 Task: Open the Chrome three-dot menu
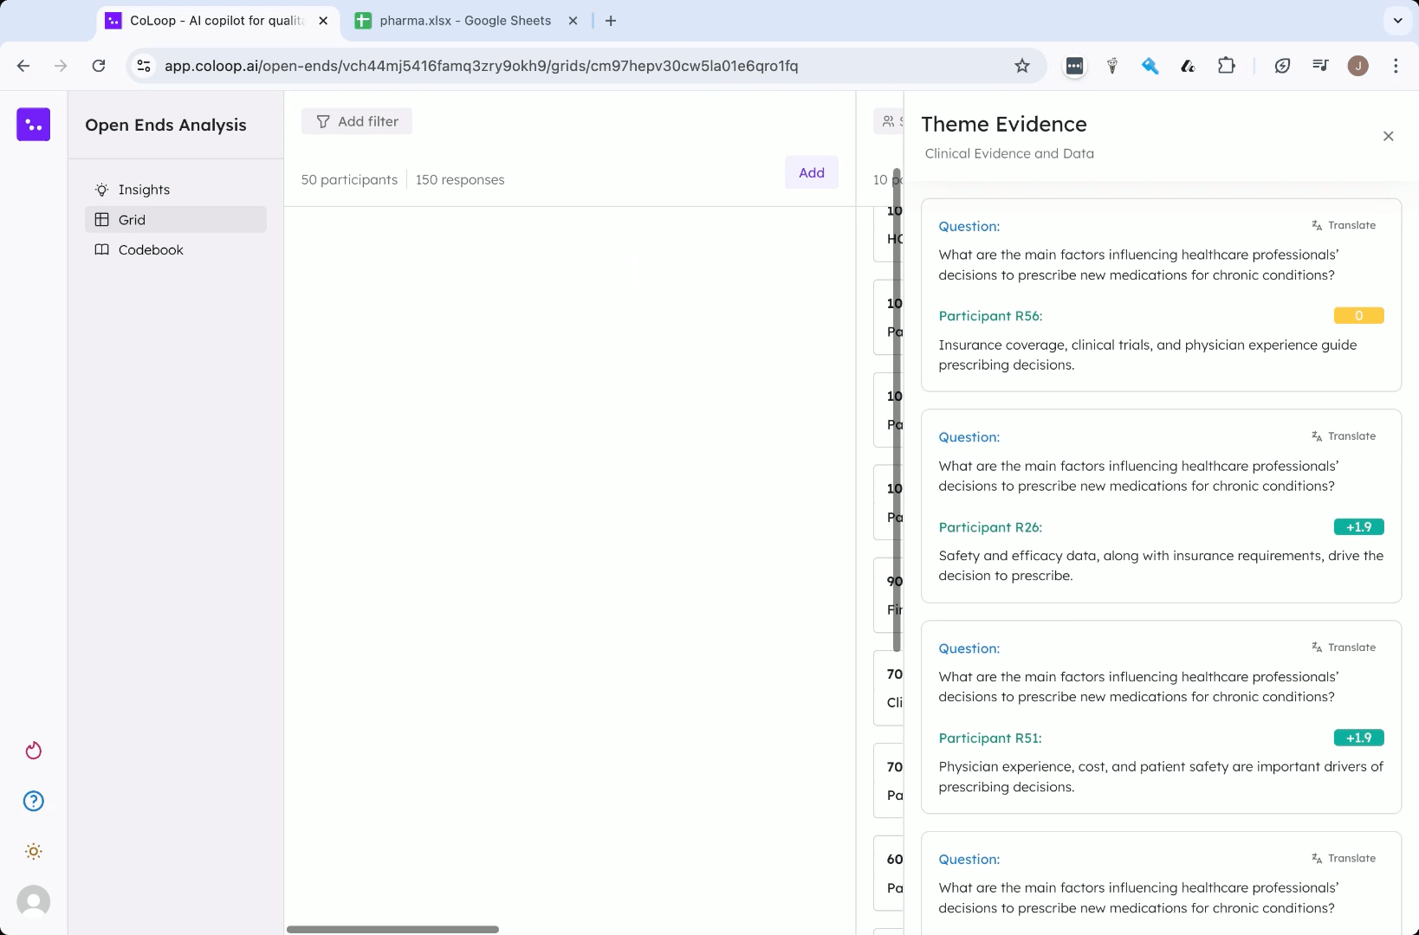1396,66
